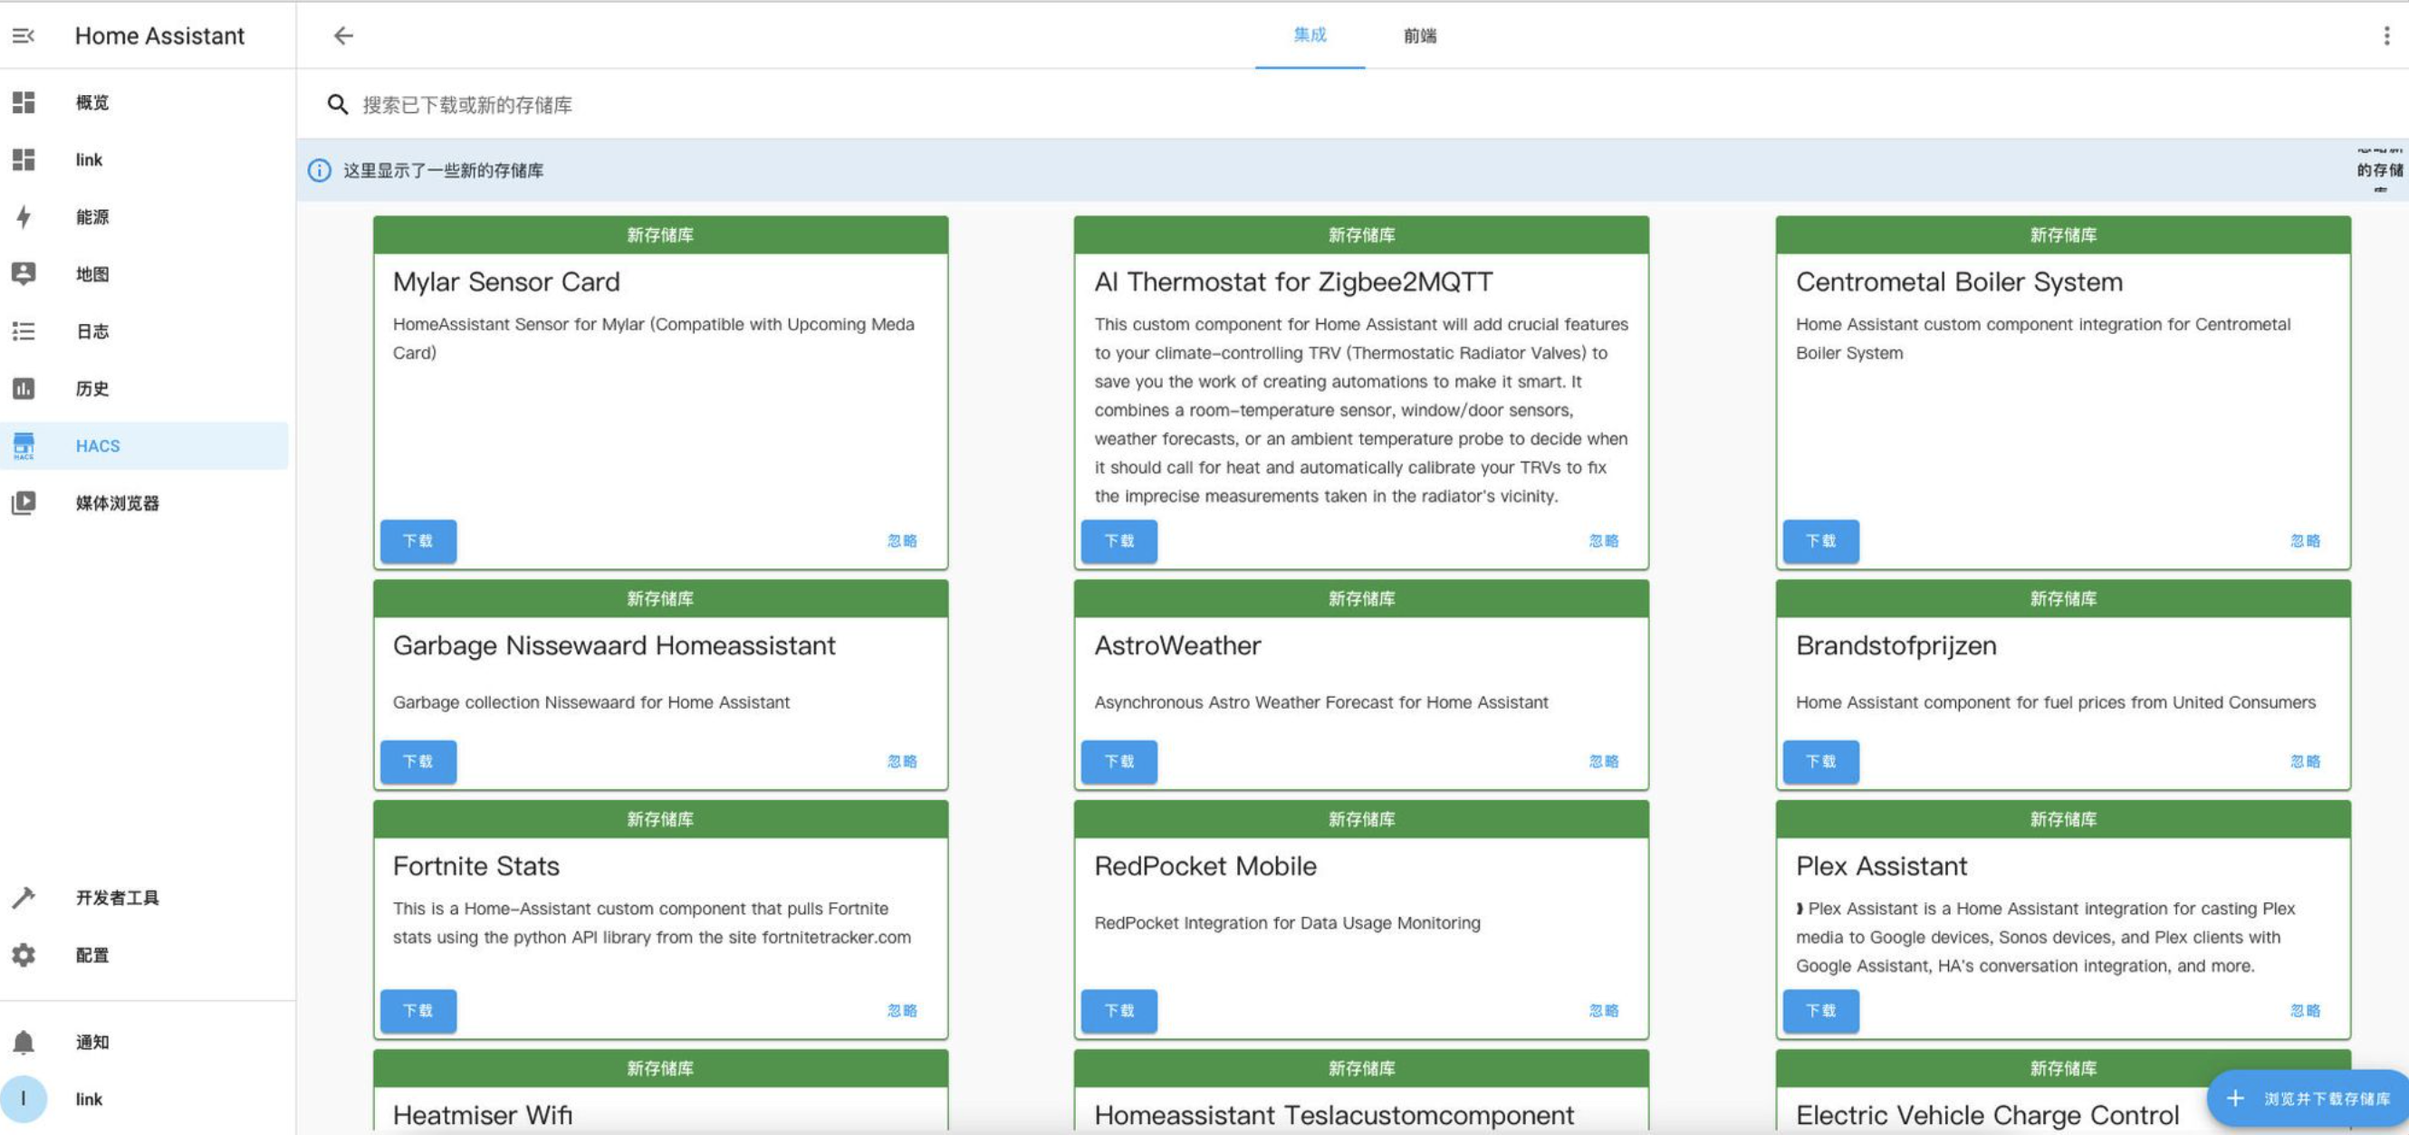Open the RedPocket Mobile card title
The height and width of the screenshot is (1135, 2409).
[x=1205, y=866]
